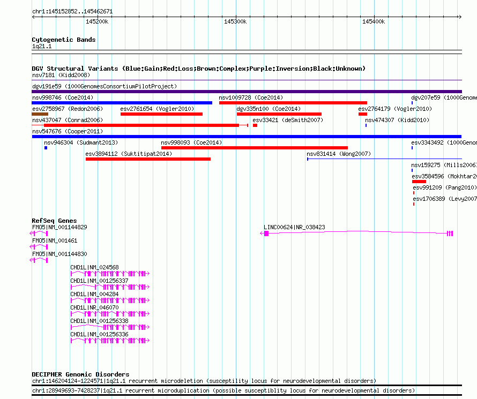Screen dimensions: 477x399
Task: Select the CHD1L|NM_024568 transcript model
Action: (110, 274)
